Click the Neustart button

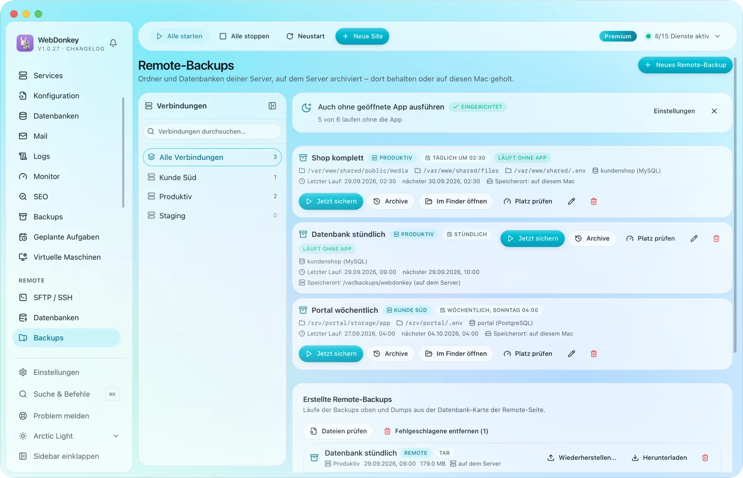point(306,36)
